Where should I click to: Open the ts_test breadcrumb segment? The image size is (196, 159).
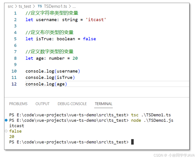tap(25, 6)
